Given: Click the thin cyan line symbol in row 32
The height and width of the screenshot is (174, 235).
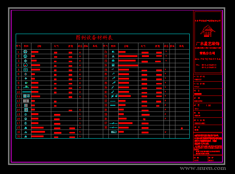Looking at the screenshot, I should (x=113, y=101).
